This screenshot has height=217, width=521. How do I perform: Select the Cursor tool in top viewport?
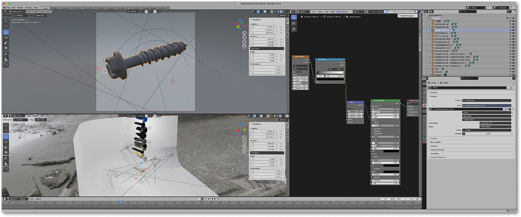[x=6, y=26]
